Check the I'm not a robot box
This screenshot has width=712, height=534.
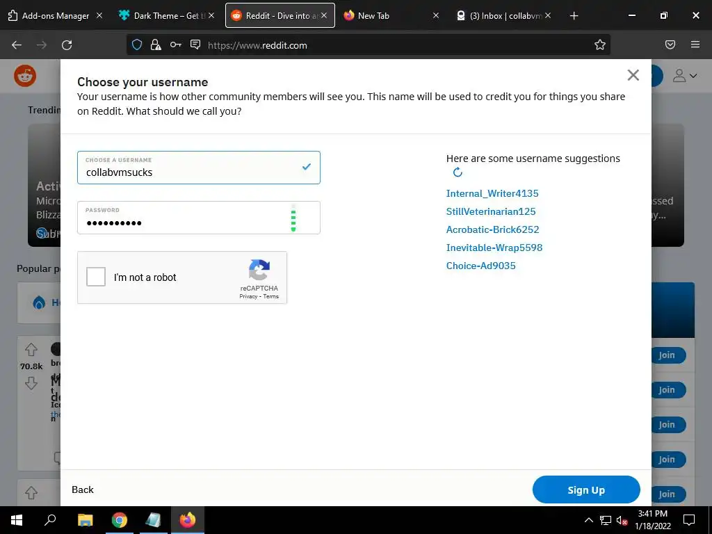coord(96,277)
